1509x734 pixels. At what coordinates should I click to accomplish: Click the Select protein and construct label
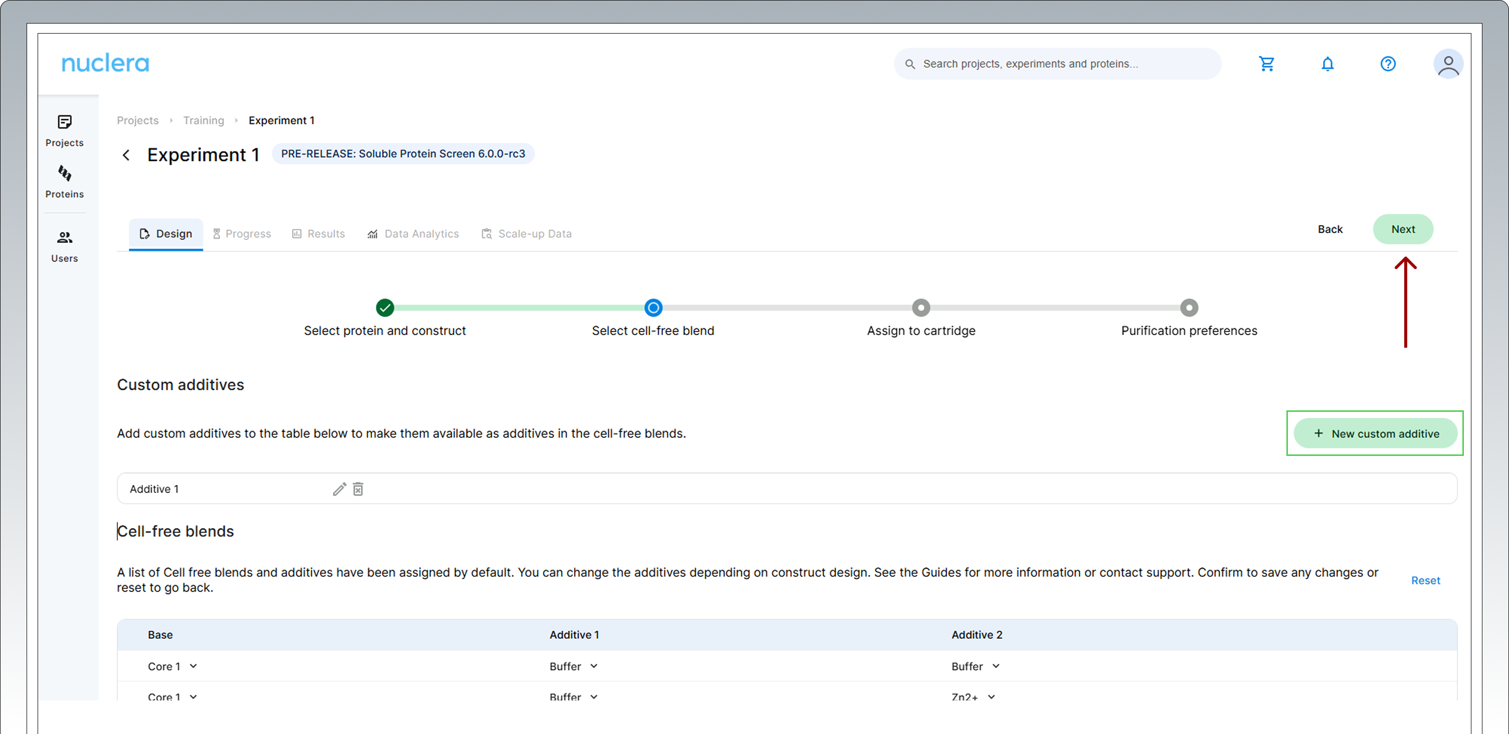[385, 331]
